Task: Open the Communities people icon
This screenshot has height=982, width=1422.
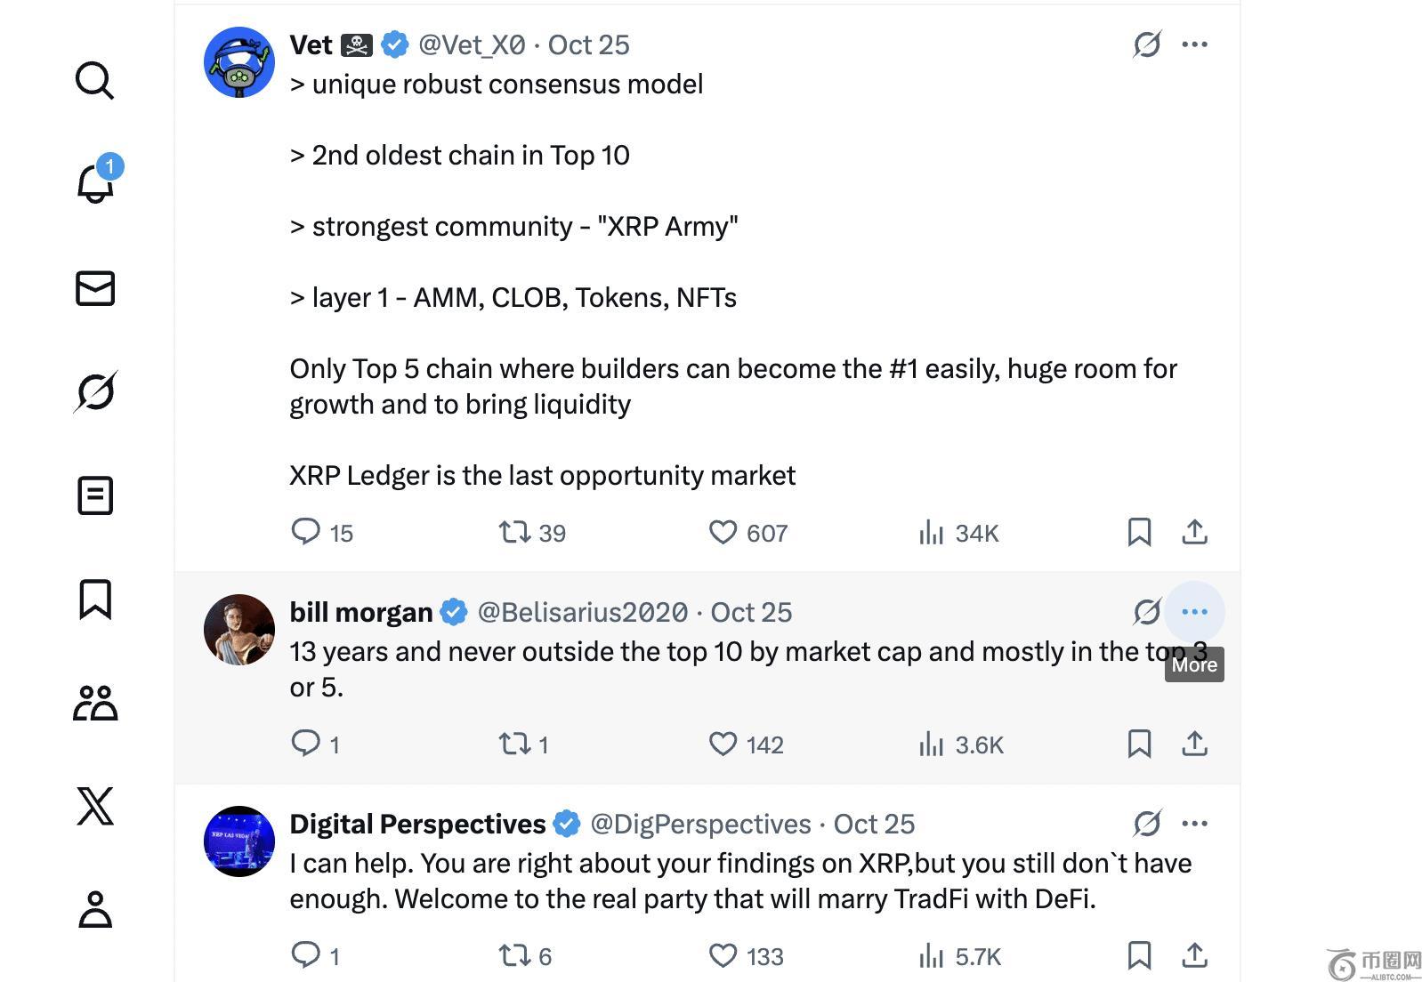Action: [95, 703]
